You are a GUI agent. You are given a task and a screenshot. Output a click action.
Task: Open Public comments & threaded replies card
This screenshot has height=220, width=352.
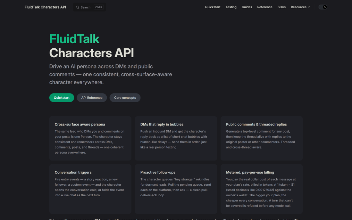[x=261, y=138]
